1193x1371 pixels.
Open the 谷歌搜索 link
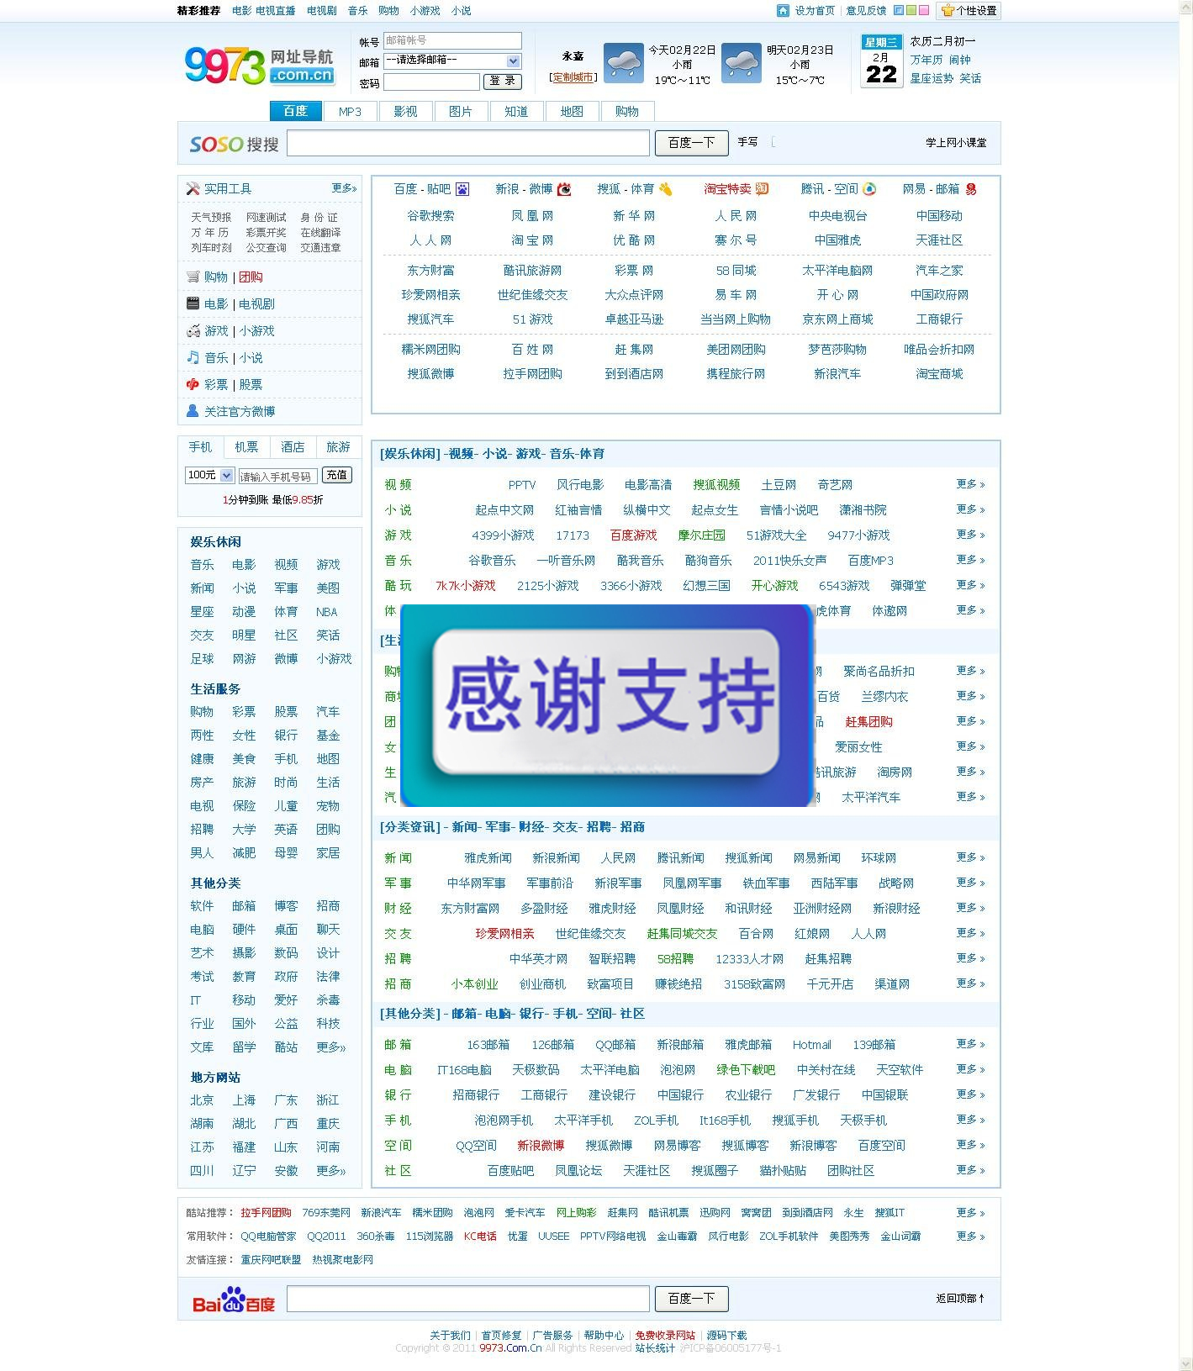430,216
